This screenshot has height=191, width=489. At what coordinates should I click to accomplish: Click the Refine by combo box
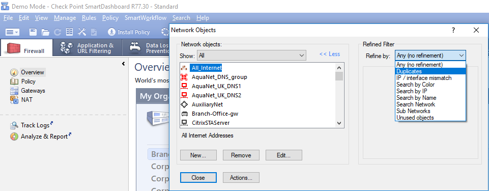point(430,56)
